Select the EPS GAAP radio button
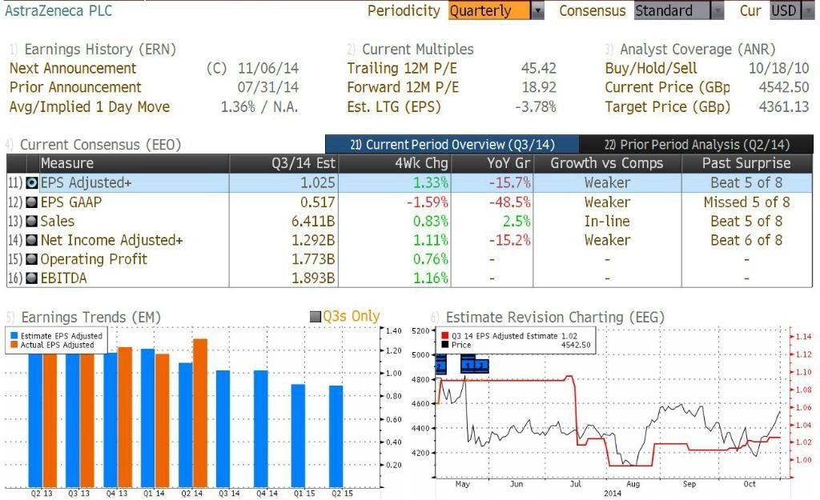The image size is (820, 500). (x=32, y=202)
